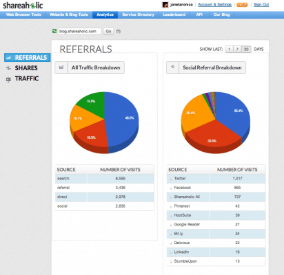Show last 1 day
The height and width of the screenshot is (275, 284).
[230, 49]
